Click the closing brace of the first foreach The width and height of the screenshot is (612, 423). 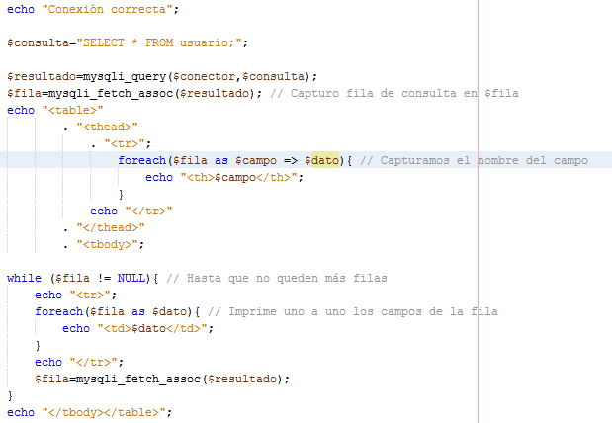121,194
